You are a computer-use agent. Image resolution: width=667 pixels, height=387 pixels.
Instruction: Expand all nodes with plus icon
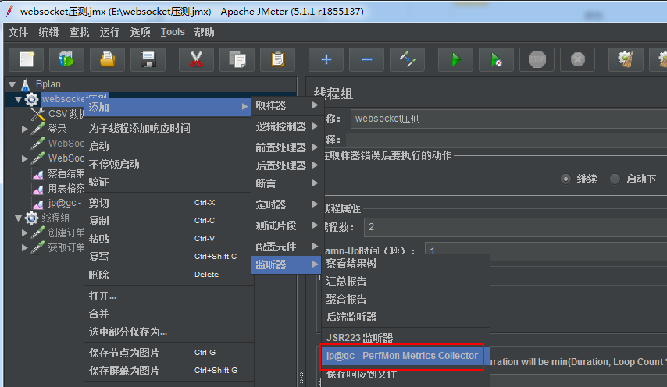(326, 59)
